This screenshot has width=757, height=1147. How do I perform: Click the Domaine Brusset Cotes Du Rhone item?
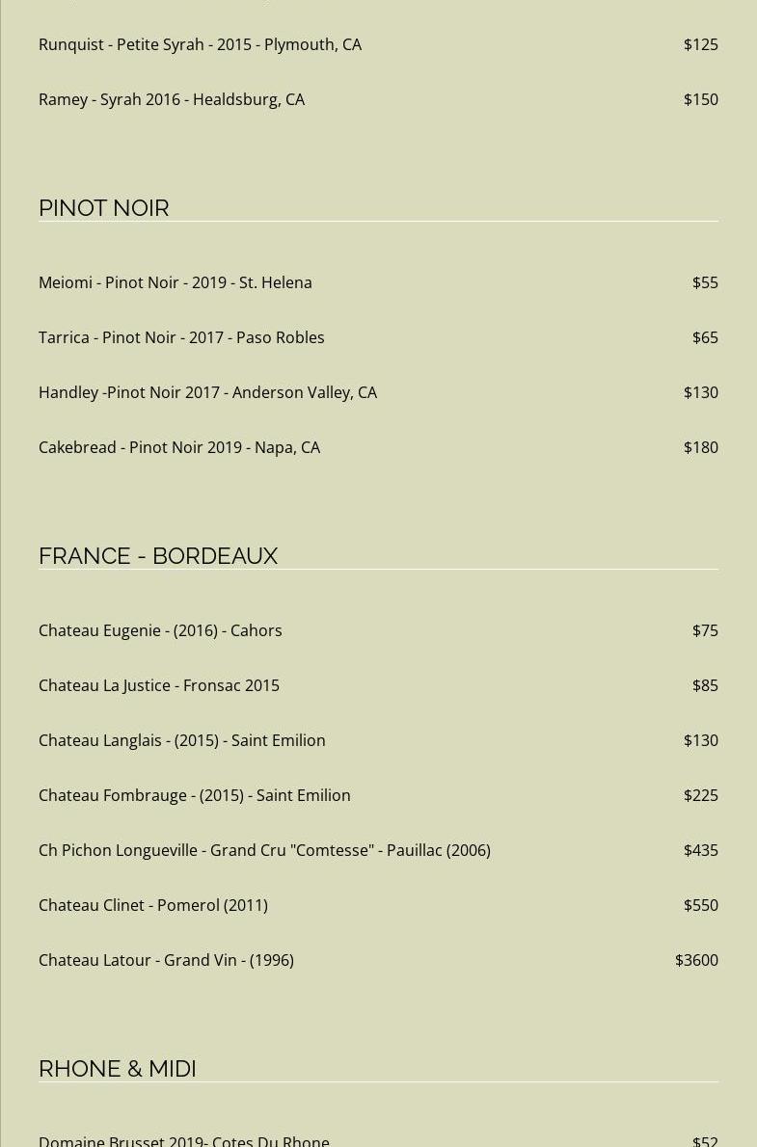point(184,1140)
